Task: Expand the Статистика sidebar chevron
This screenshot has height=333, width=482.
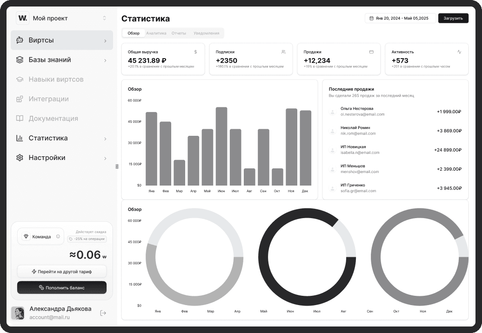Action: [x=105, y=139]
